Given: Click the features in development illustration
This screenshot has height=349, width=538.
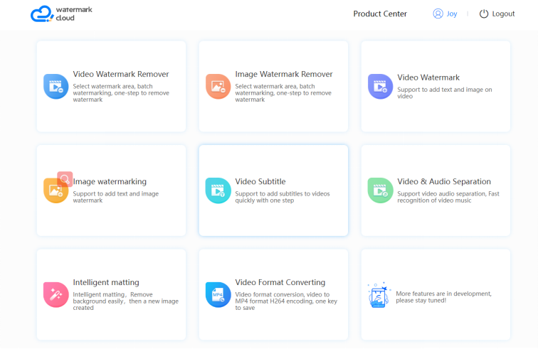Looking at the screenshot, I should 379,295.
